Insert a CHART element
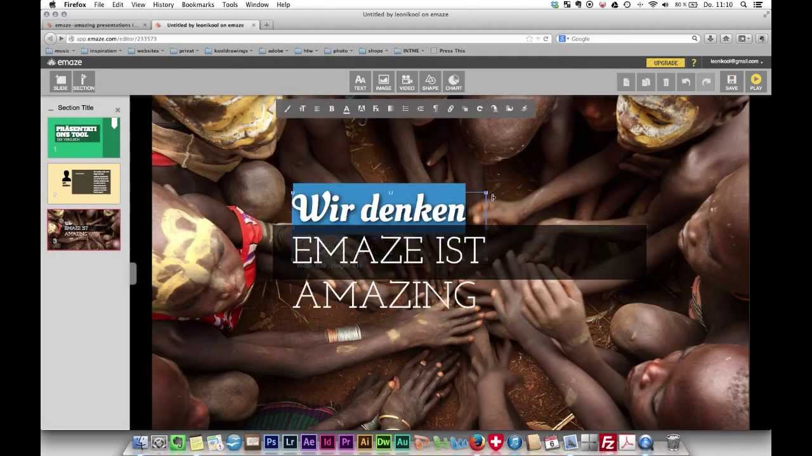The width and height of the screenshot is (812, 456). (454, 81)
